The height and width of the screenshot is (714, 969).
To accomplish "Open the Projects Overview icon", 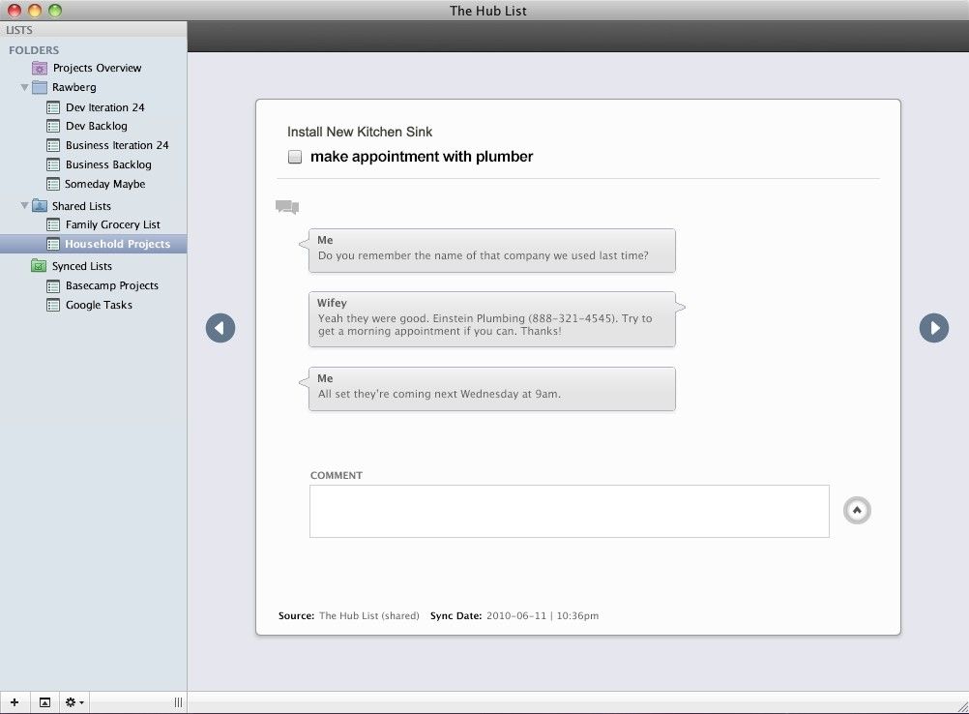I will pos(40,68).
